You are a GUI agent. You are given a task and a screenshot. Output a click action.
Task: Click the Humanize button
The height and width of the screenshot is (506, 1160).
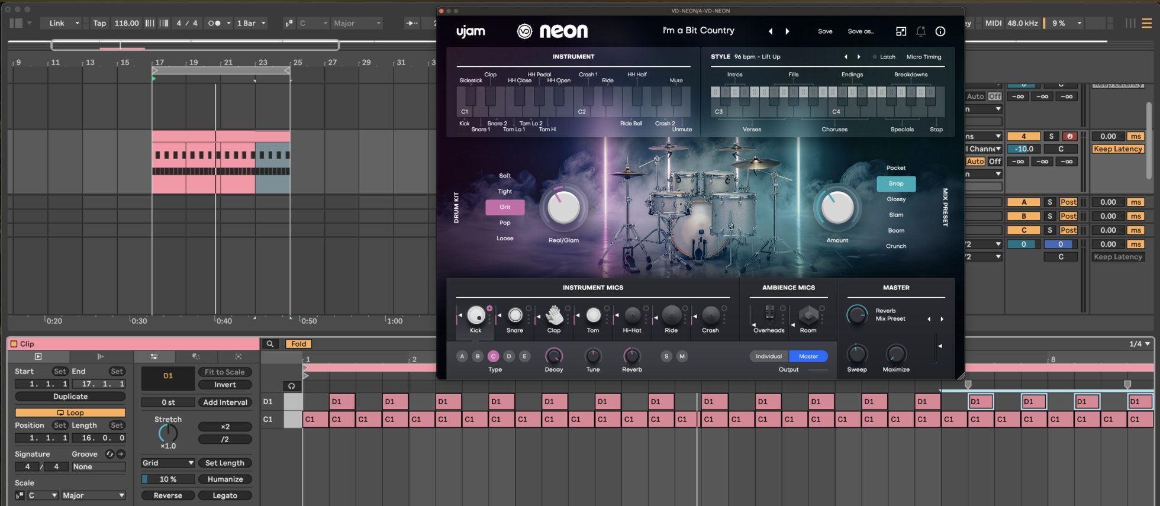[225, 479]
